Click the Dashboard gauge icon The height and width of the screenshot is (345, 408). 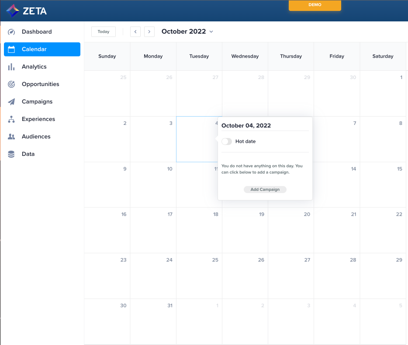tap(11, 32)
